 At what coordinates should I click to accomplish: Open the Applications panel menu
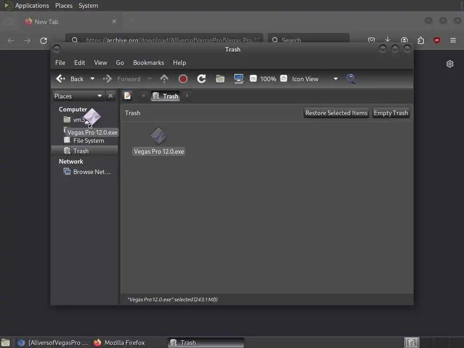(27, 5)
